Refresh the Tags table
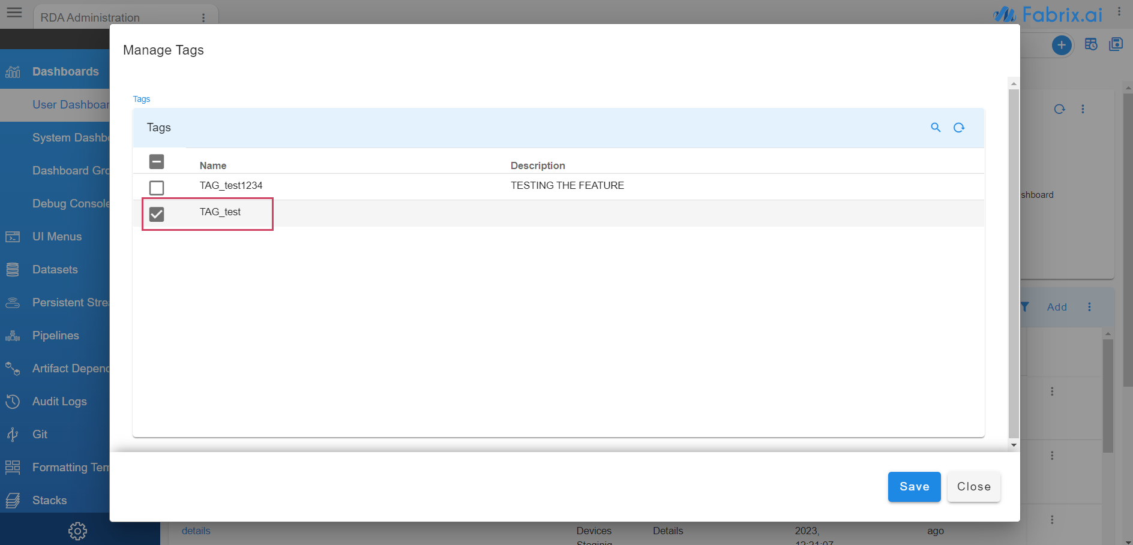The image size is (1133, 545). click(959, 127)
